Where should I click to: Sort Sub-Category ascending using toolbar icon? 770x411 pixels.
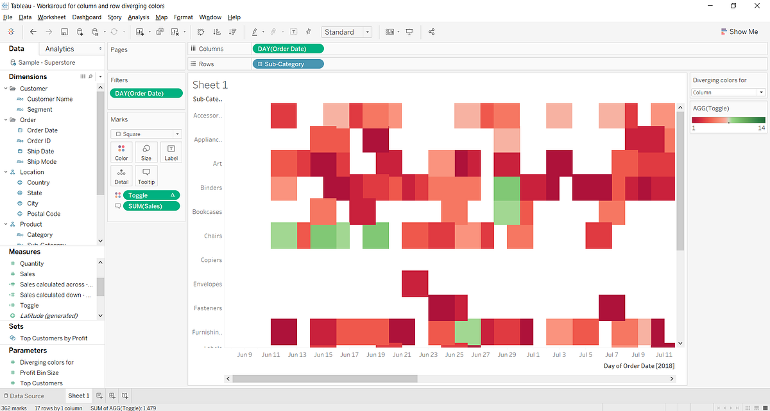[x=217, y=31]
